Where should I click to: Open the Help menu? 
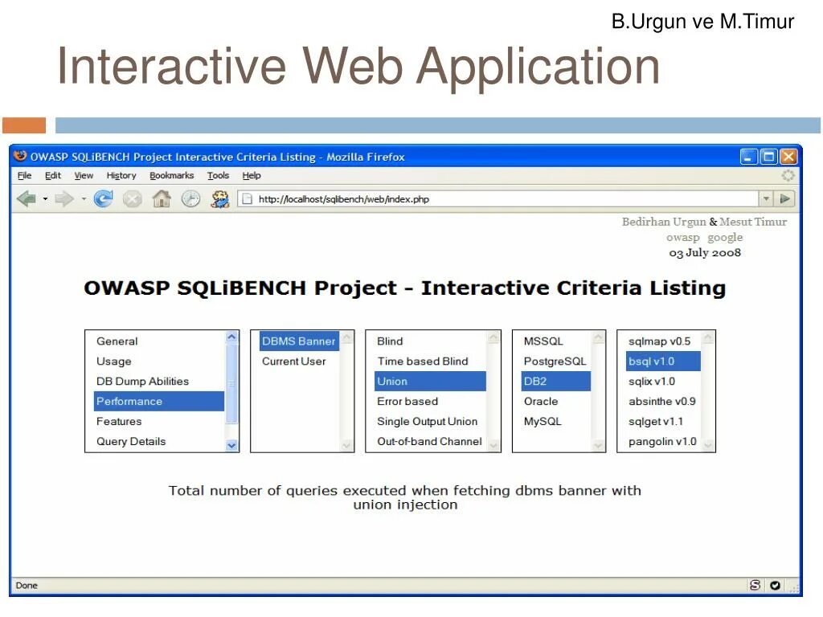(252, 176)
